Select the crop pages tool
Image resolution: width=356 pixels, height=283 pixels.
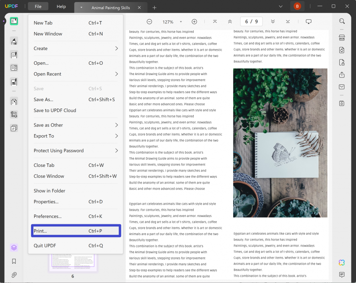[x=14, y=114]
